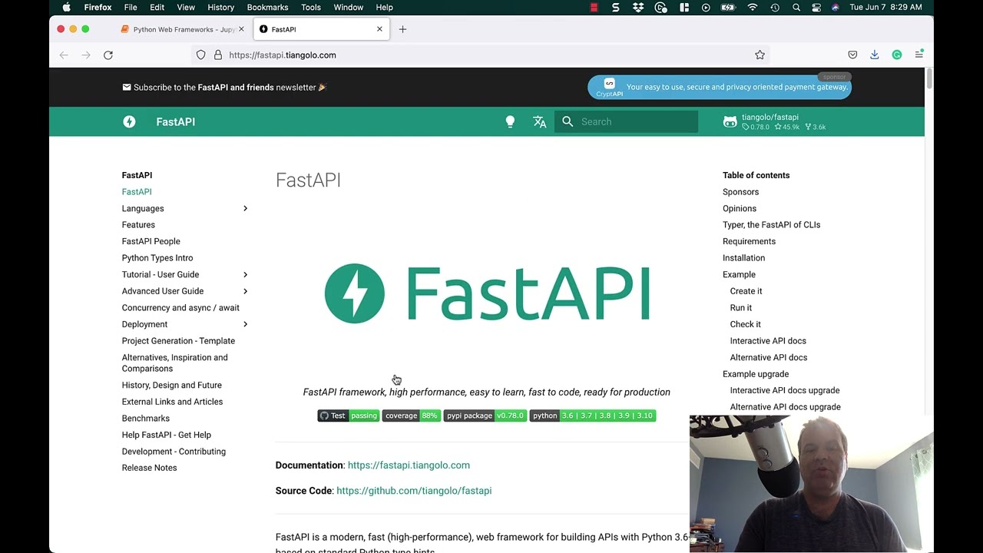Screen dimensions: 983x553
Task: Open the CryptAPI sponsor banner
Action: (720, 88)
